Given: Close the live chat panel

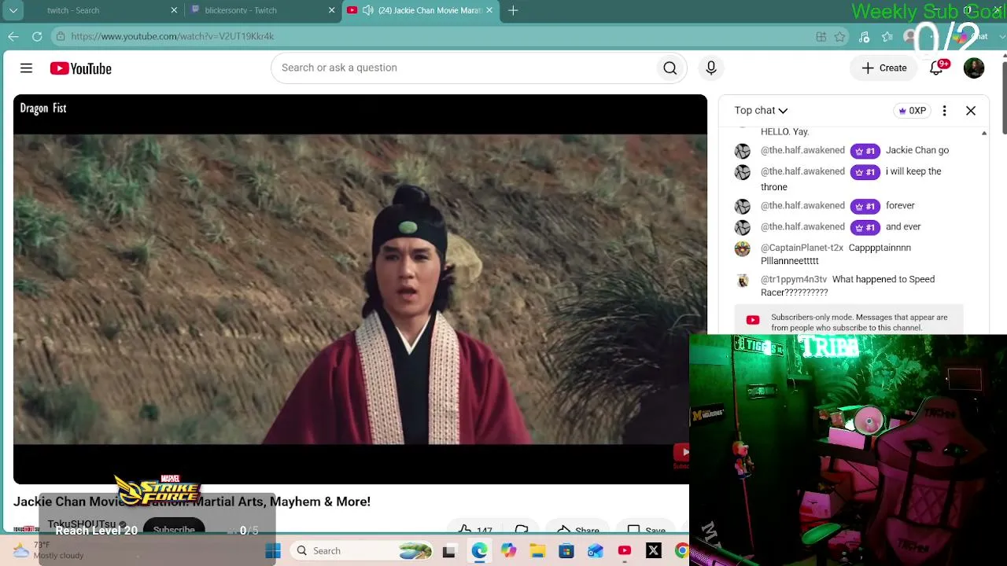Looking at the screenshot, I should pyautogui.click(x=971, y=111).
